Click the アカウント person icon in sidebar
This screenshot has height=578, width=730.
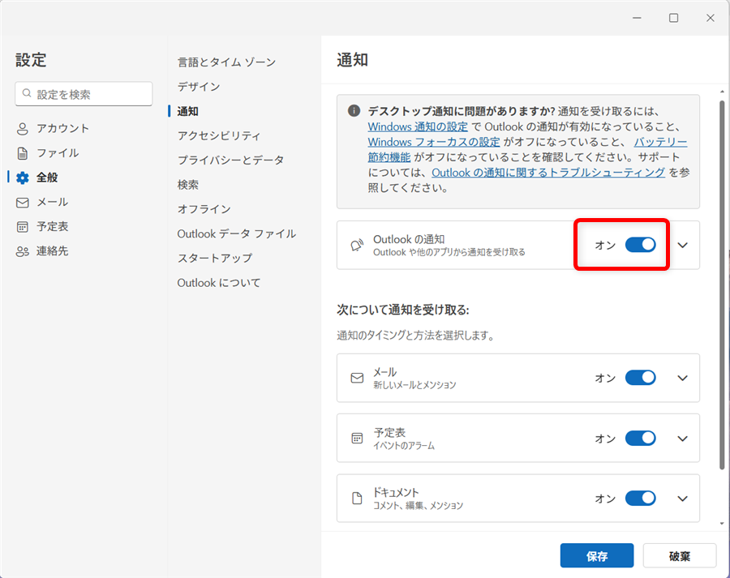[23, 128]
